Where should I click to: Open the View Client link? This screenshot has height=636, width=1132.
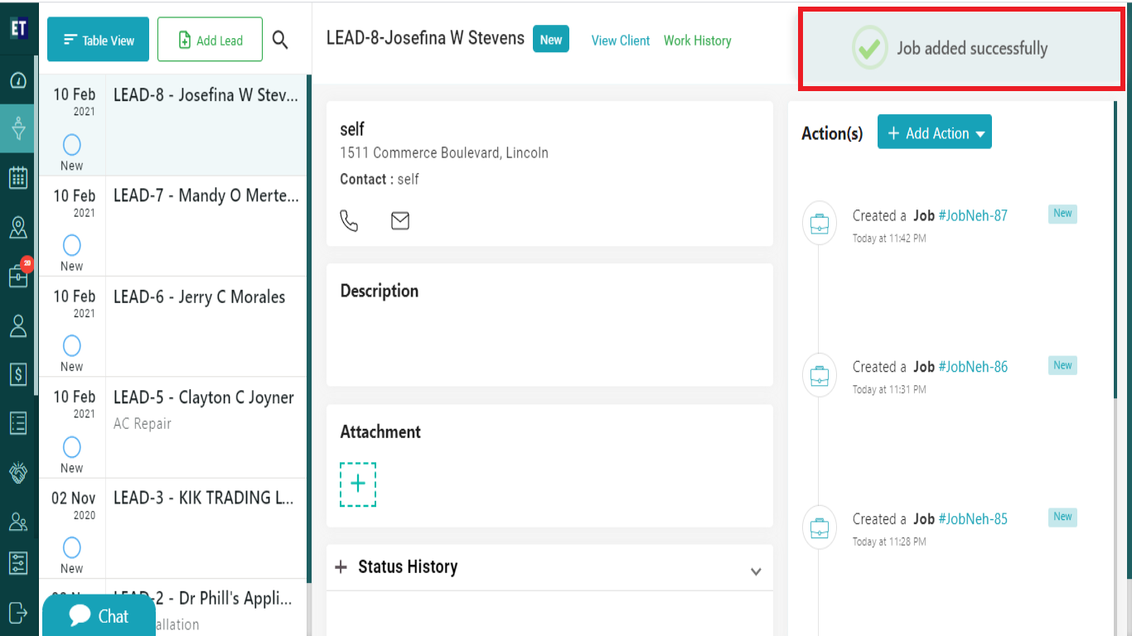[x=621, y=40]
